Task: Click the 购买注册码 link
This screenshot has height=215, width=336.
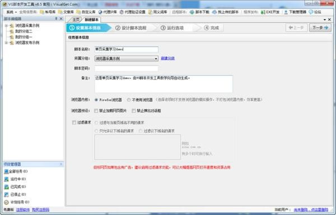Action: [x=40, y=209]
